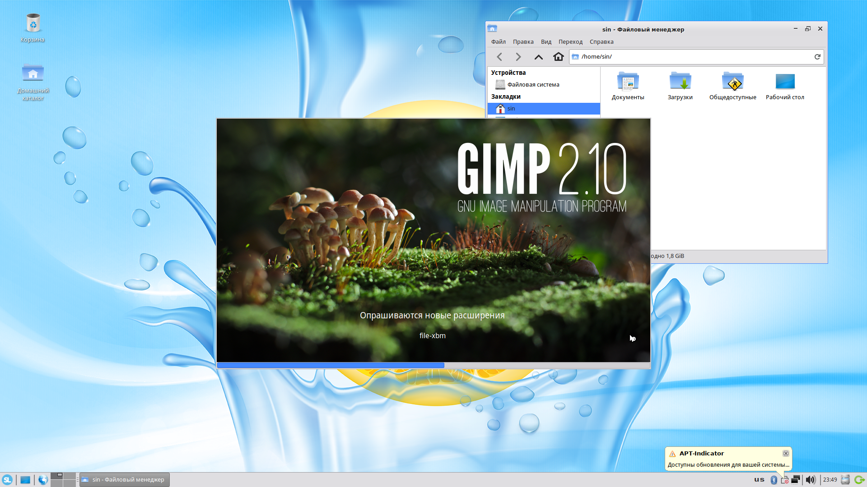Select the sin bookmark in the sidebar

[511, 109]
